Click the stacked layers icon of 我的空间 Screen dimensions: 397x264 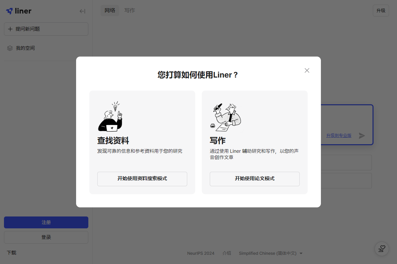(x=10, y=48)
